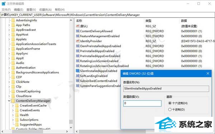Expand the App Paths tree node
215x134 pixels.
pyautogui.click(x=9, y=25)
